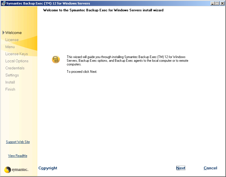Select the Settings step in sidebar

pyautogui.click(x=12, y=75)
